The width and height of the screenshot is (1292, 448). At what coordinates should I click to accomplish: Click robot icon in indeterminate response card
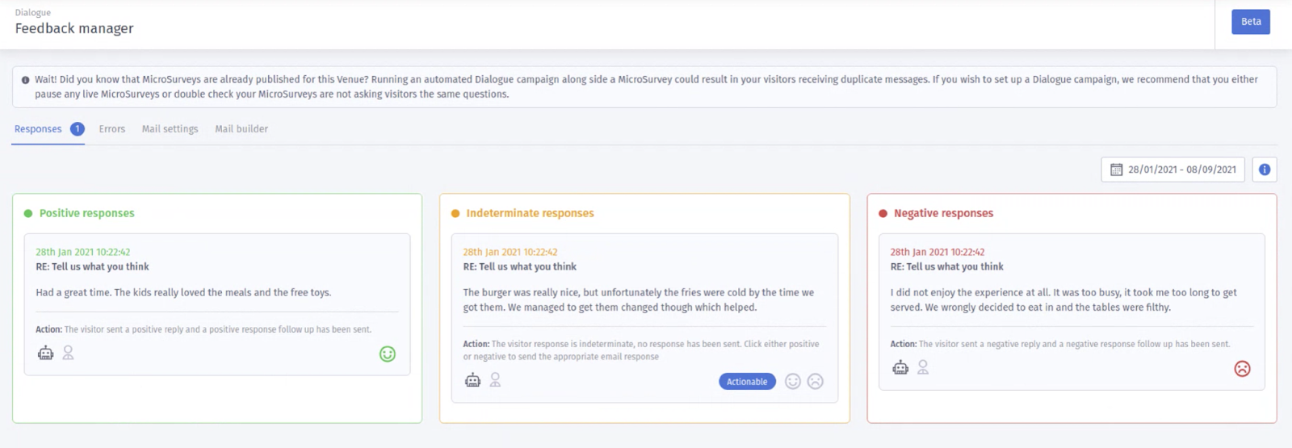[x=473, y=379]
